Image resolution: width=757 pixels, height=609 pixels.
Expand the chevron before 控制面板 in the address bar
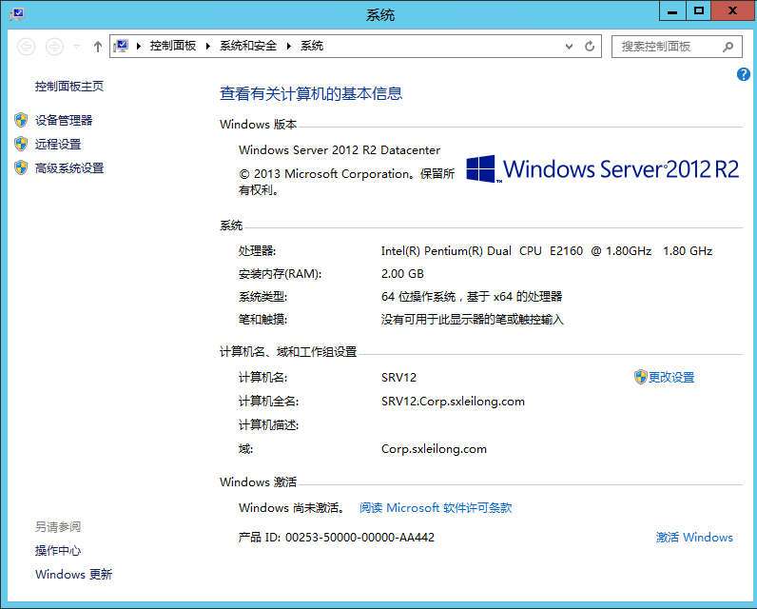click(139, 47)
